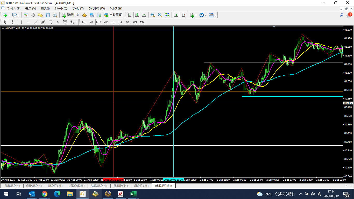Image resolution: width=354 pixels, height=199 pixels.
Task: Open the Periods clock icon
Action: 202,15
